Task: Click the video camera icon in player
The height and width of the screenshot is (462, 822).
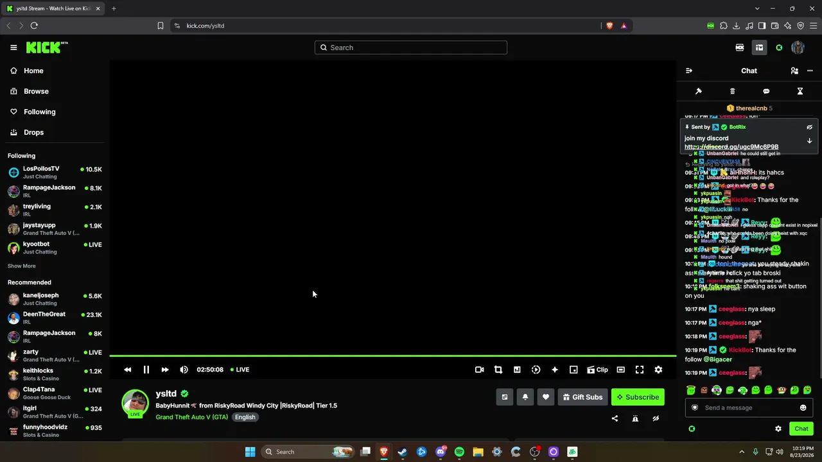Action: click(x=479, y=370)
